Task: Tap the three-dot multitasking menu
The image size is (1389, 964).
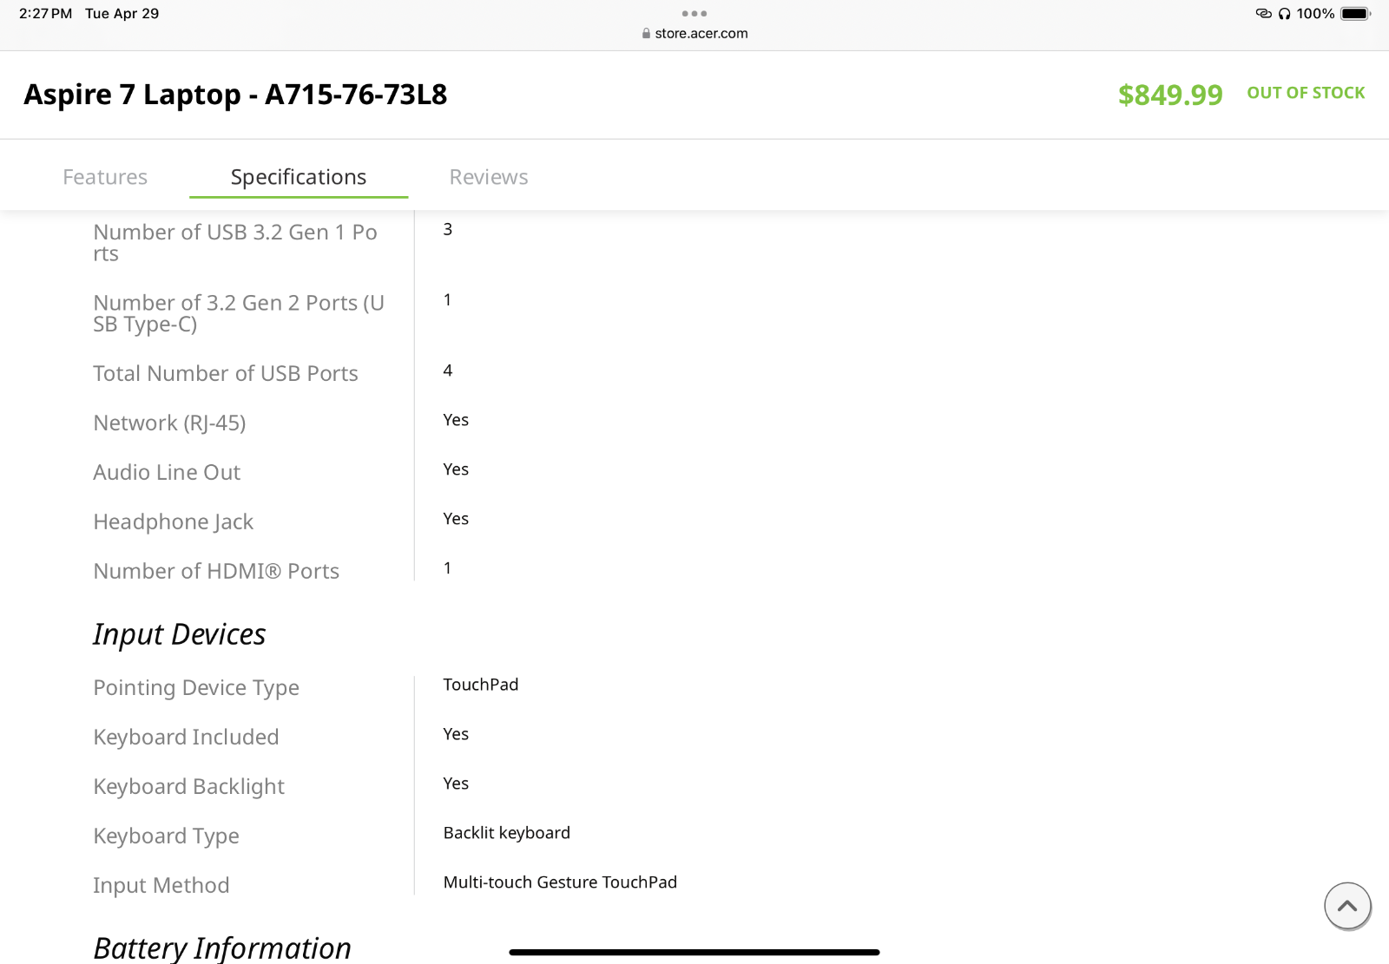Action: [694, 14]
